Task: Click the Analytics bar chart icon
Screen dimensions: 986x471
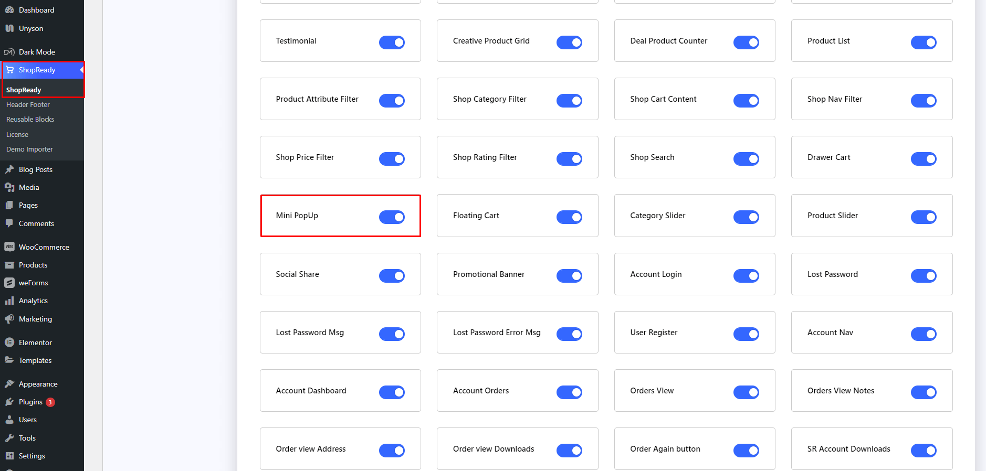Action: pos(9,301)
